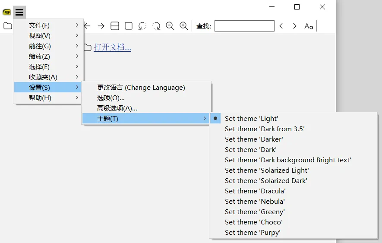This screenshot has width=382, height=243.
Task: Click the folder icon beside 打开文档
Action: pyautogui.click(x=88, y=47)
